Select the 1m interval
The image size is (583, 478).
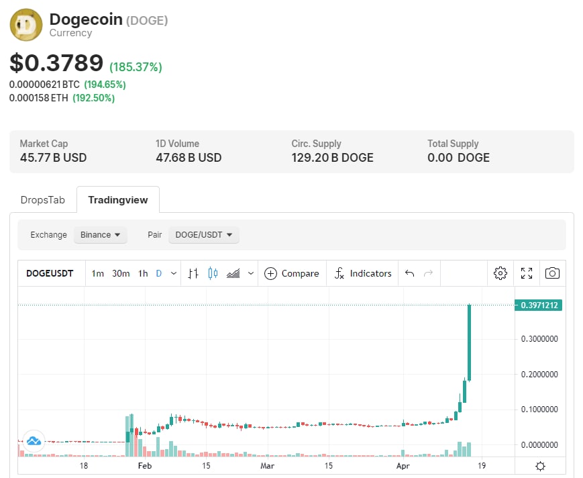98,273
